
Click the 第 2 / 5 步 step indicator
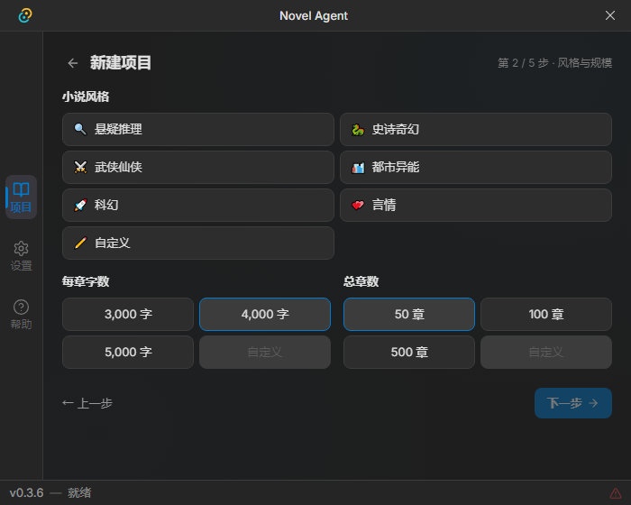(555, 63)
